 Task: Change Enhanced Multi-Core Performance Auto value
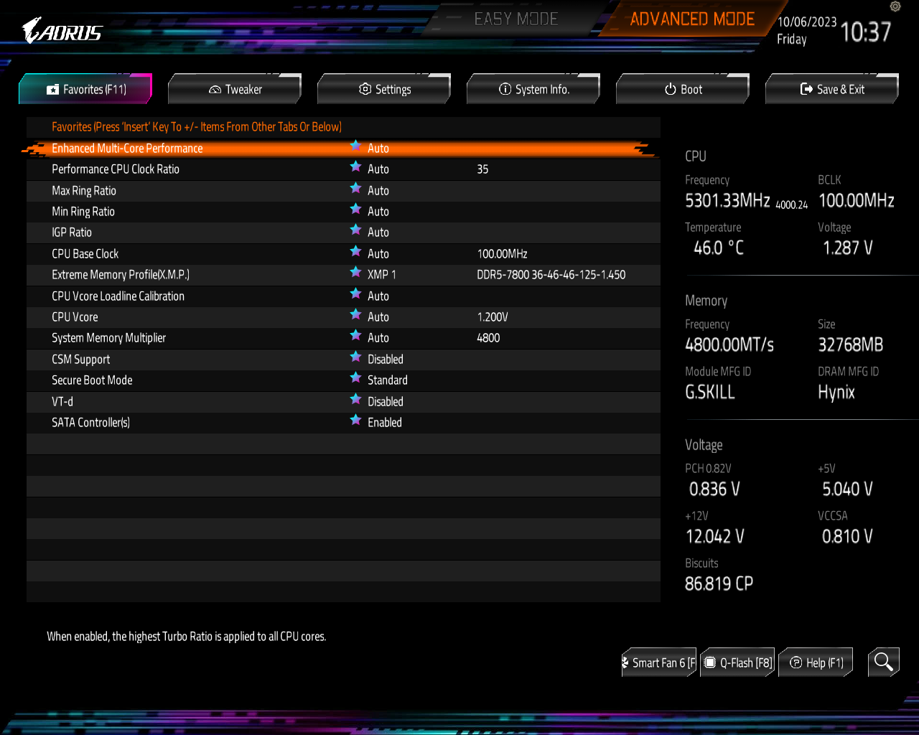tap(378, 149)
